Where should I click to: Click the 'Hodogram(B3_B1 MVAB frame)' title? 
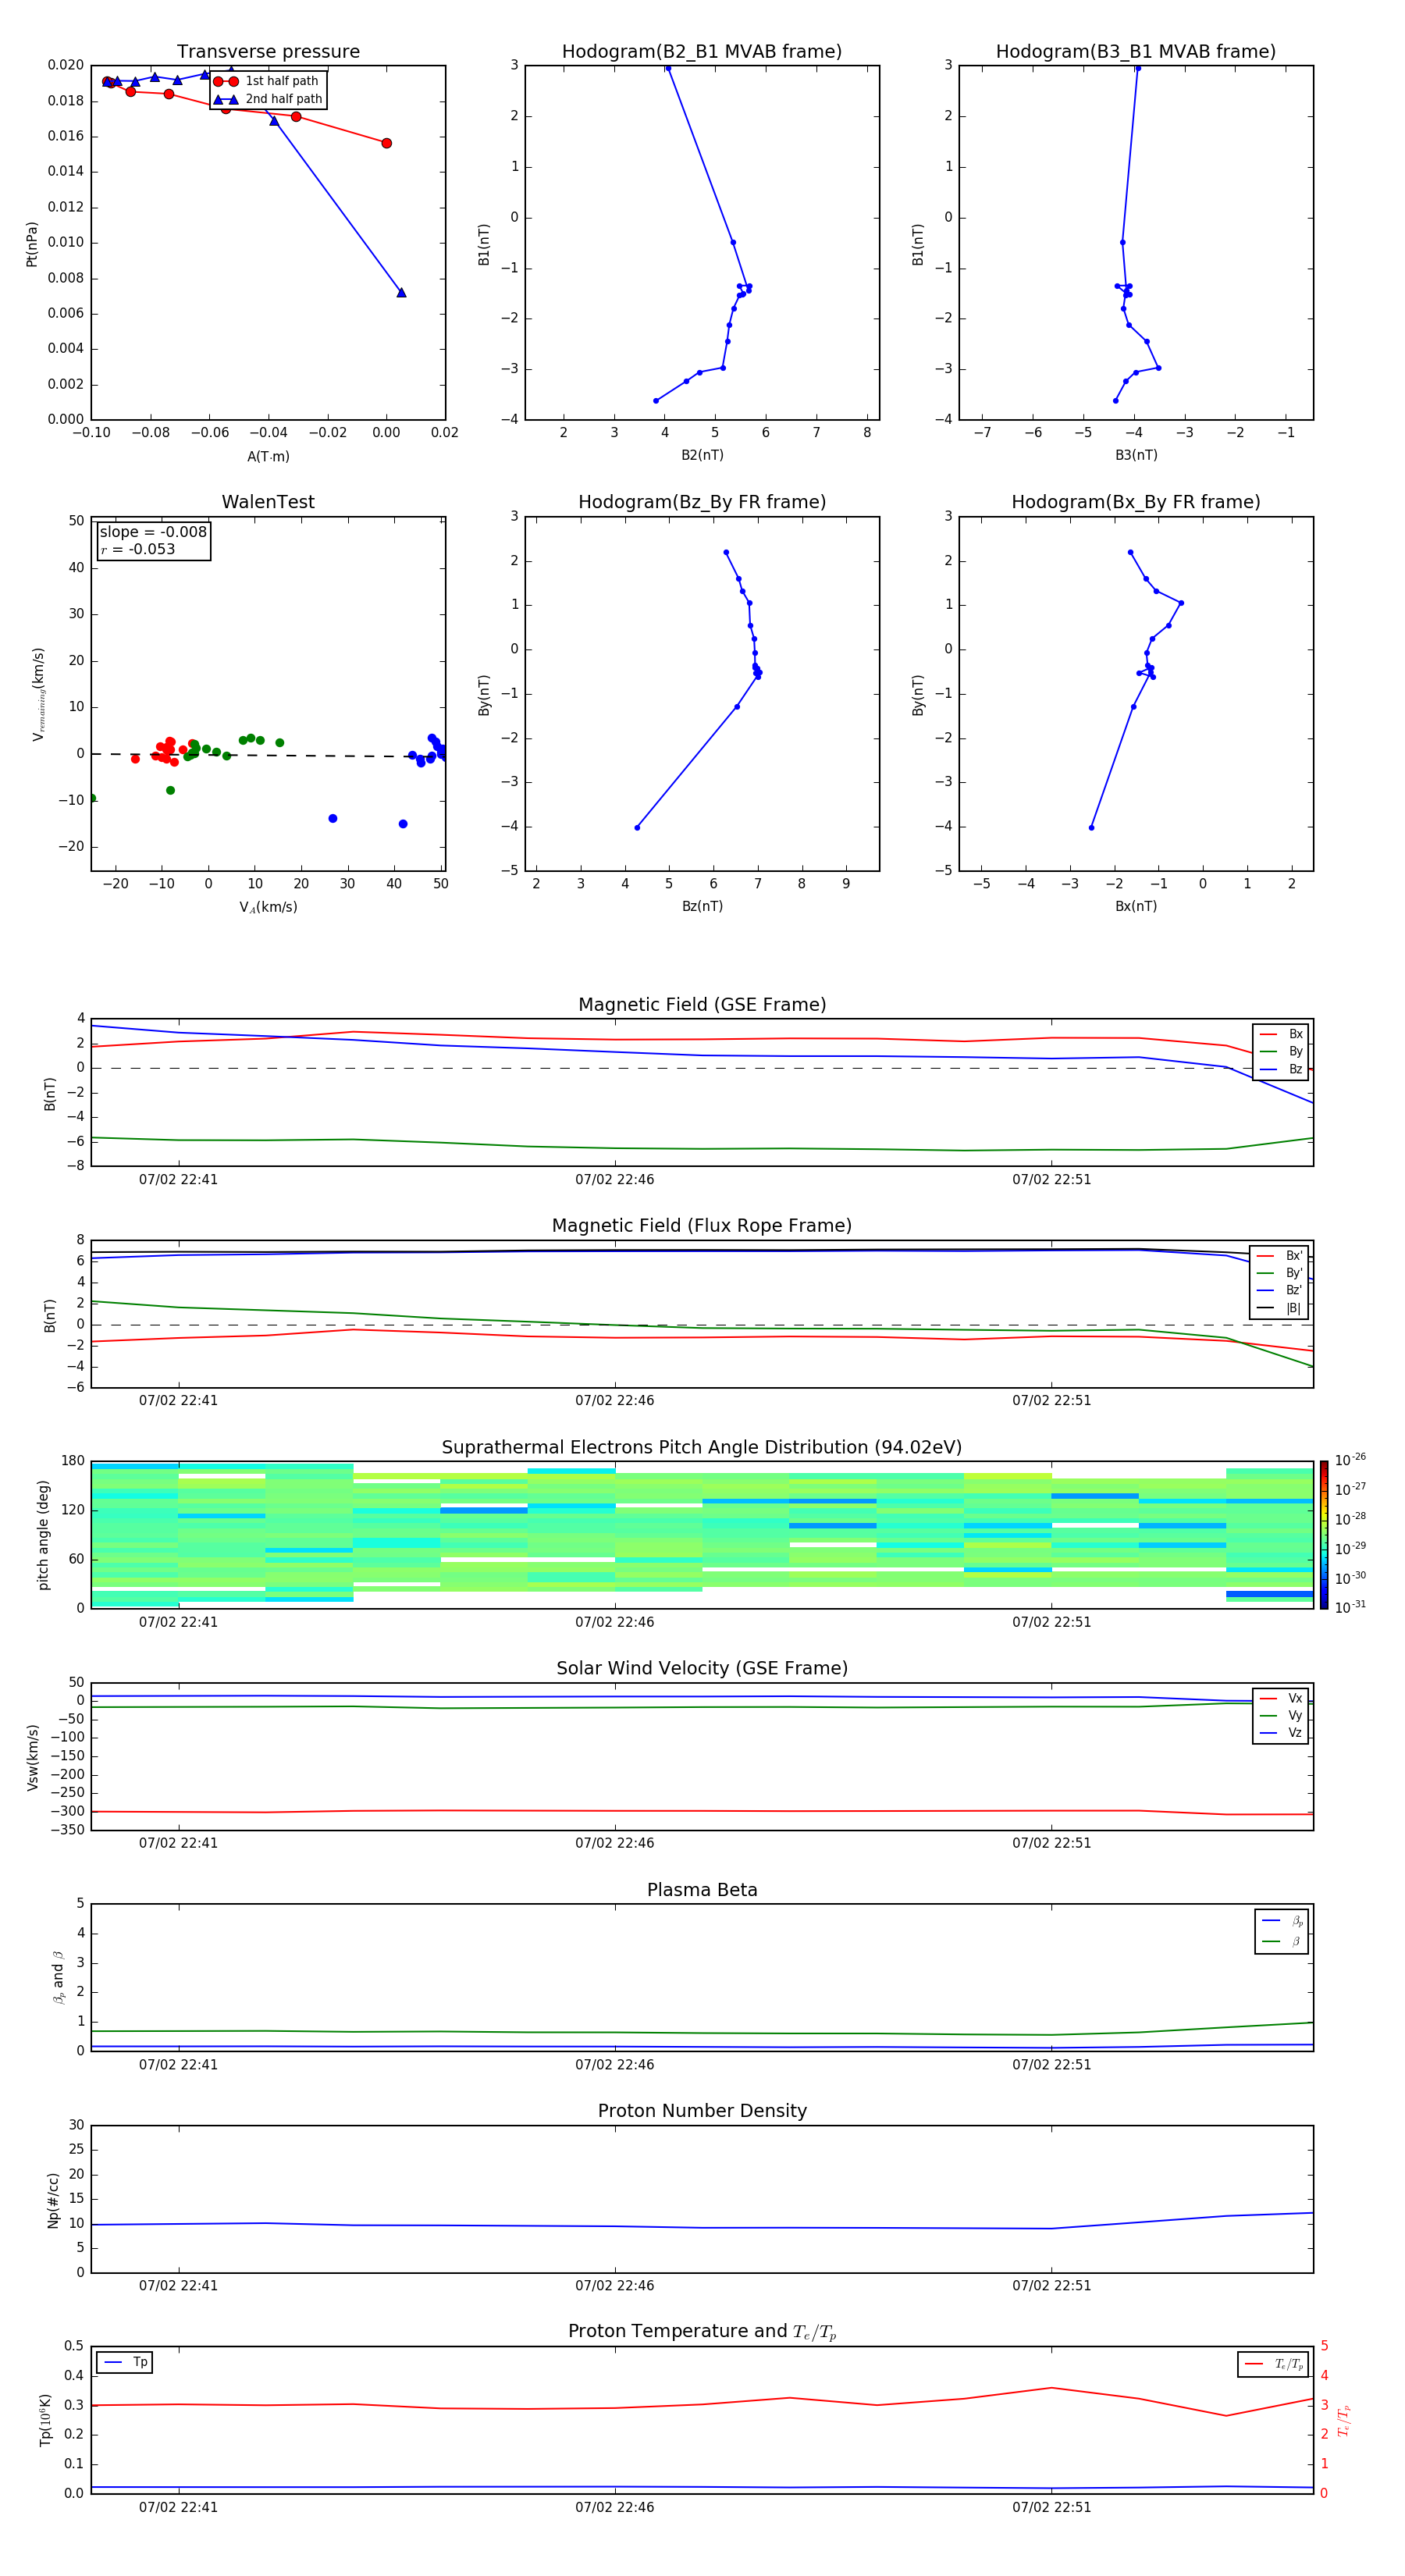point(1136,51)
